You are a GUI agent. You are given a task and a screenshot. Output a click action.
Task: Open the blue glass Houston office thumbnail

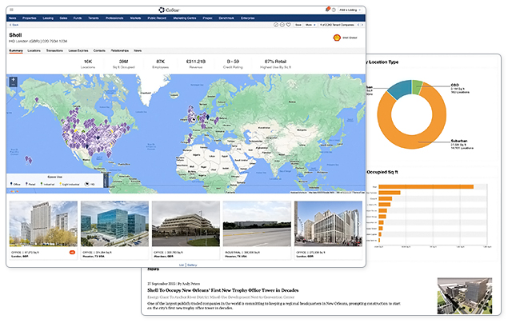click(114, 224)
